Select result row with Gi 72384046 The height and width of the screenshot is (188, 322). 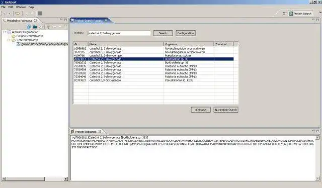click(x=153, y=76)
